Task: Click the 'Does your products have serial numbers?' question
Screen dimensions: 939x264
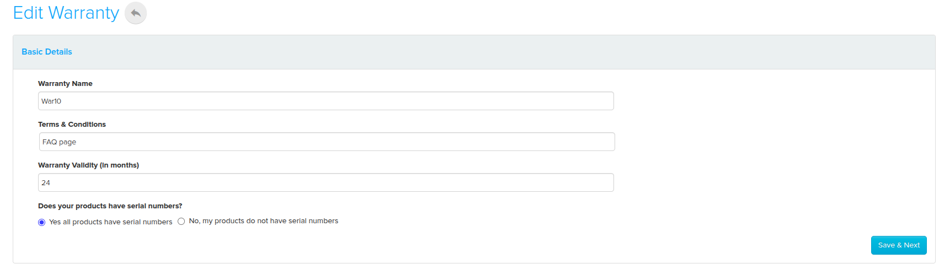Action: click(x=110, y=206)
